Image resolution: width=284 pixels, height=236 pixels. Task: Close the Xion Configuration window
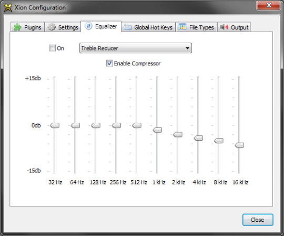[269, 5]
